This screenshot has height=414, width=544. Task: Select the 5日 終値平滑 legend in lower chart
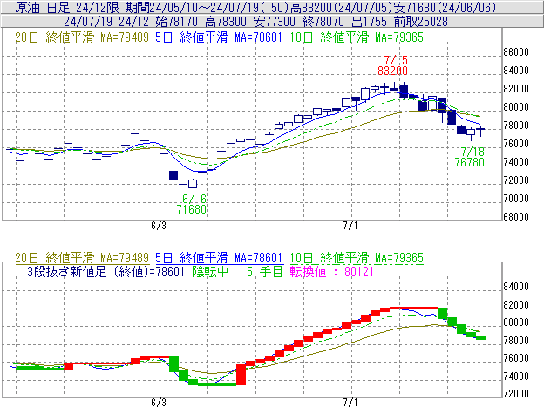click(x=220, y=258)
